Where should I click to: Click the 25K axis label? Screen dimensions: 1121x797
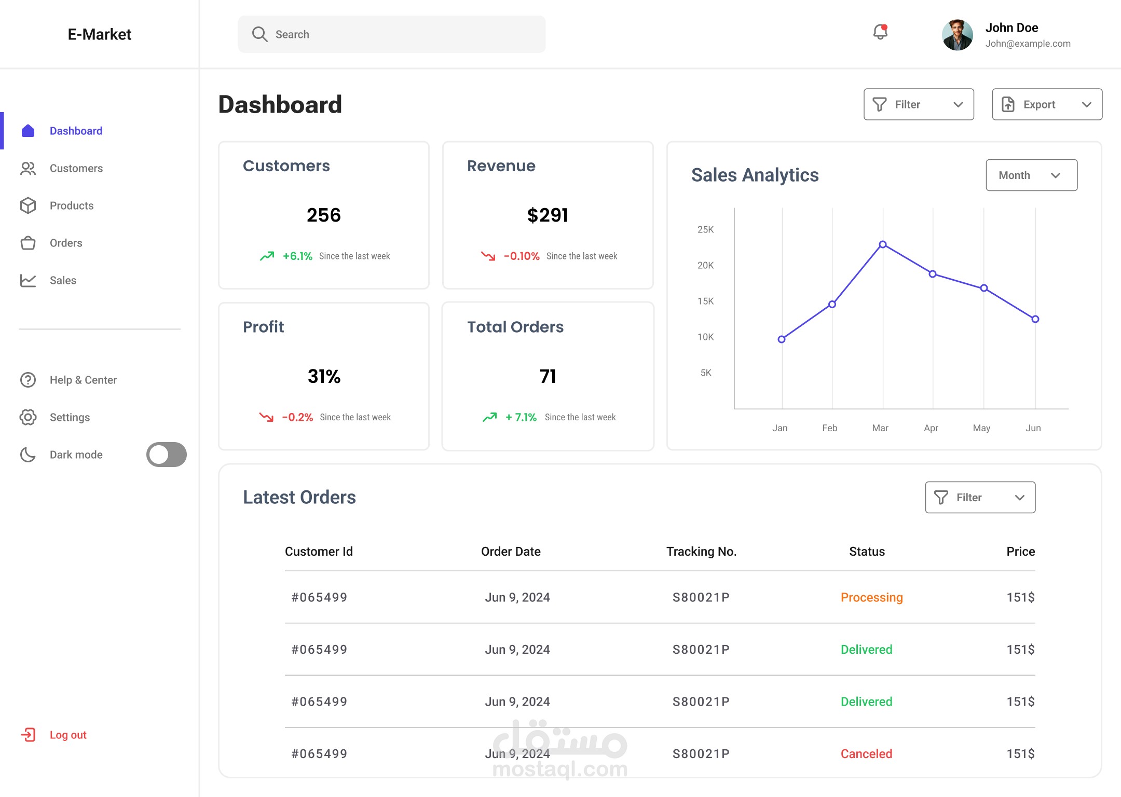click(706, 229)
